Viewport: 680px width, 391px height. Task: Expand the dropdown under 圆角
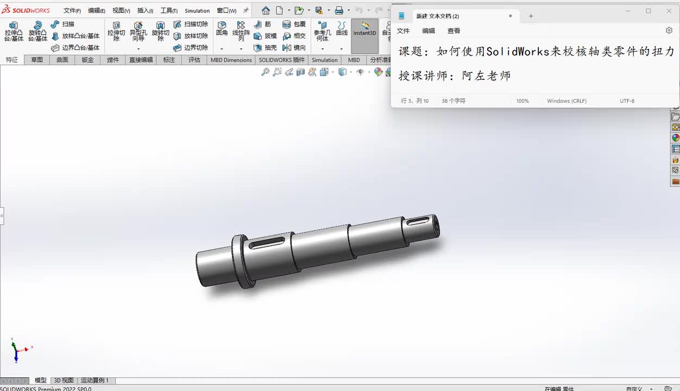coord(222,49)
